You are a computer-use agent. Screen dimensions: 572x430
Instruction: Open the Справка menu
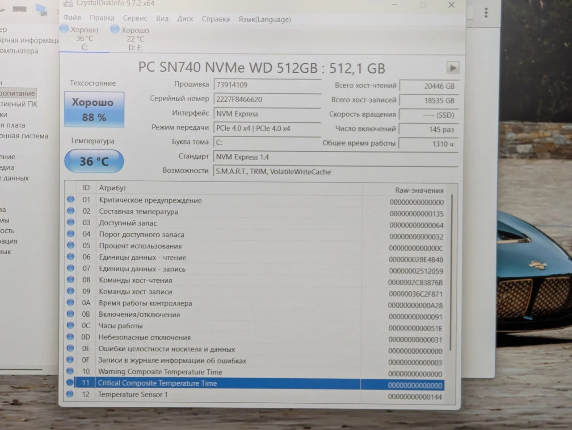click(215, 19)
